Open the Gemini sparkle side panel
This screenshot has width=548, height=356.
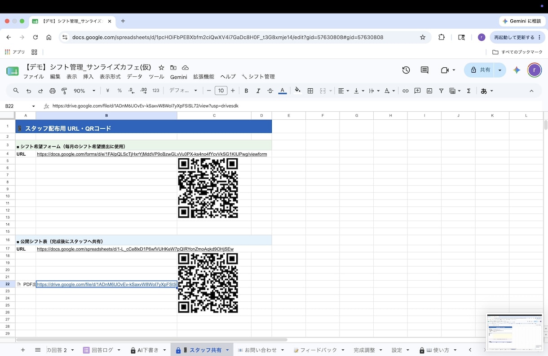click(x=517, y=70)
